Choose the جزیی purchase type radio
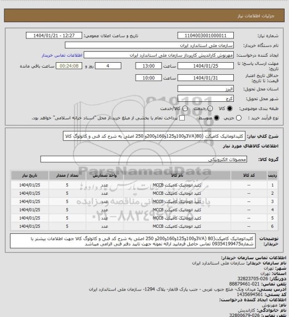The image size is (289, 317). click(x=239, y=118)
